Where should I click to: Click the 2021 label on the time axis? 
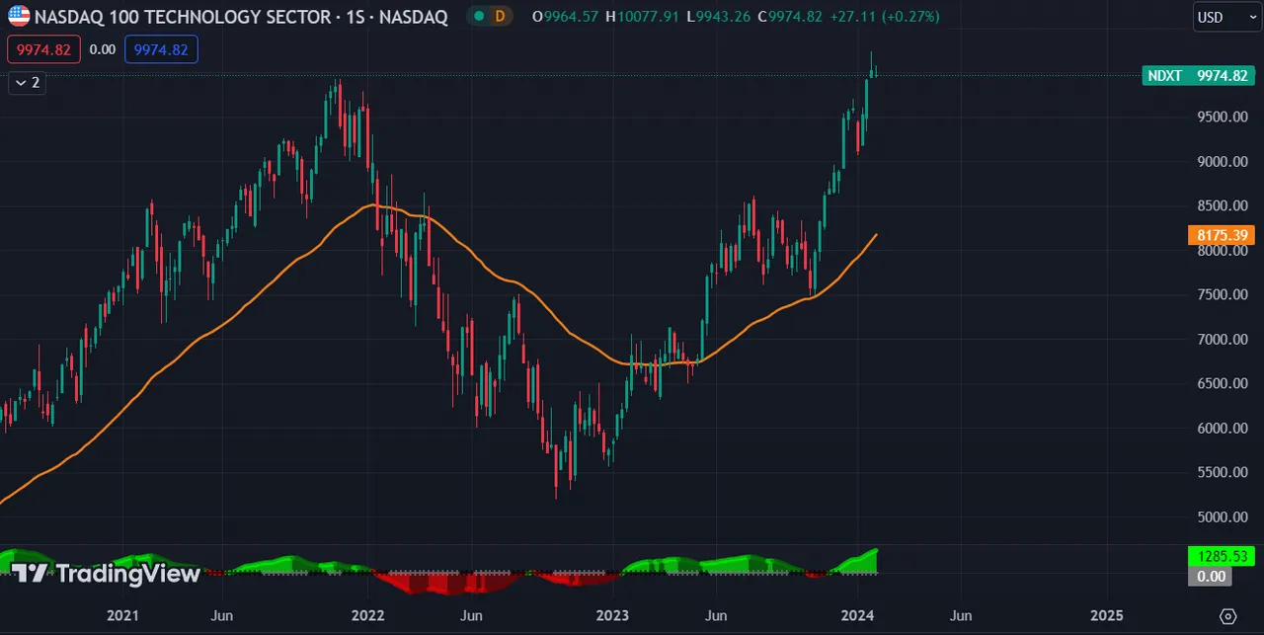click(122, 615)
